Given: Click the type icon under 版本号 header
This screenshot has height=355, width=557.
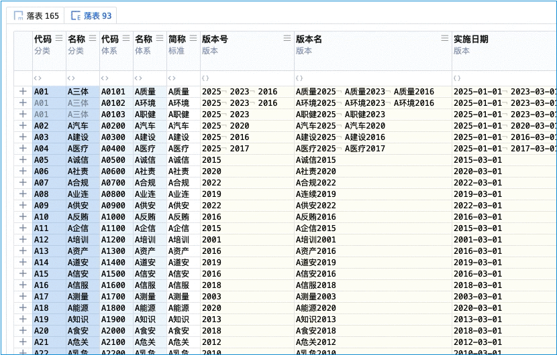Looking at the screenshot, I should tap(206, 78).
